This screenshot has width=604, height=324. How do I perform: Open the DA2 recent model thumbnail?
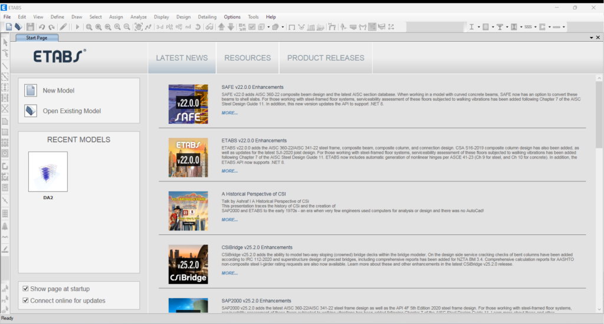coord(48,171)
